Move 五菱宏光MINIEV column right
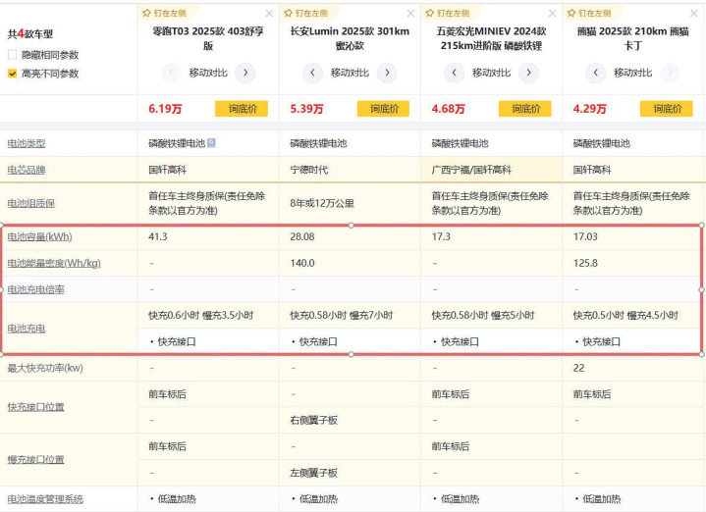The image size is (706, 512). point(528,73)
